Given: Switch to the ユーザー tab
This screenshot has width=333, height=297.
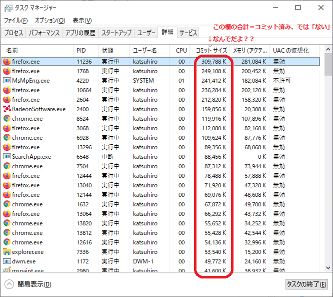Looking at the screenshot, I should click(x=146, y=33).
